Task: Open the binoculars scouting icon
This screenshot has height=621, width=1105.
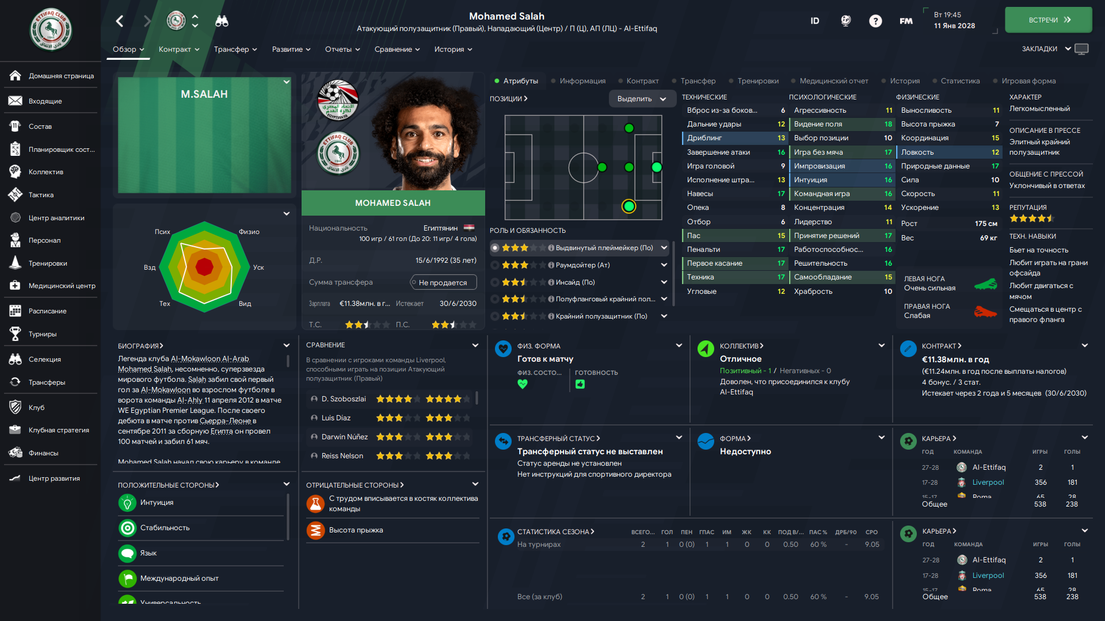Action: click(222, 21)
